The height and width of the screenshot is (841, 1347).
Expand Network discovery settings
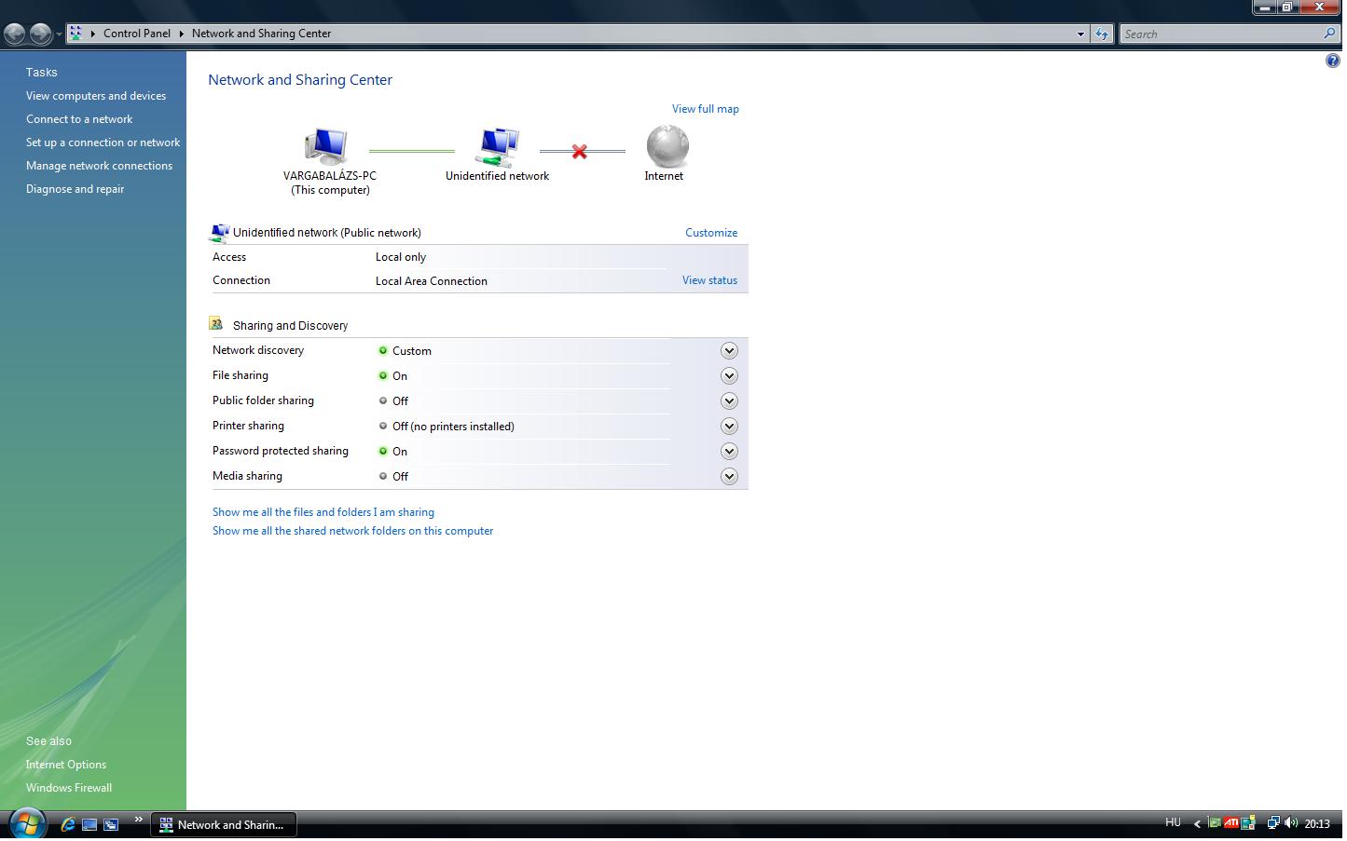(x=729, y=351)
